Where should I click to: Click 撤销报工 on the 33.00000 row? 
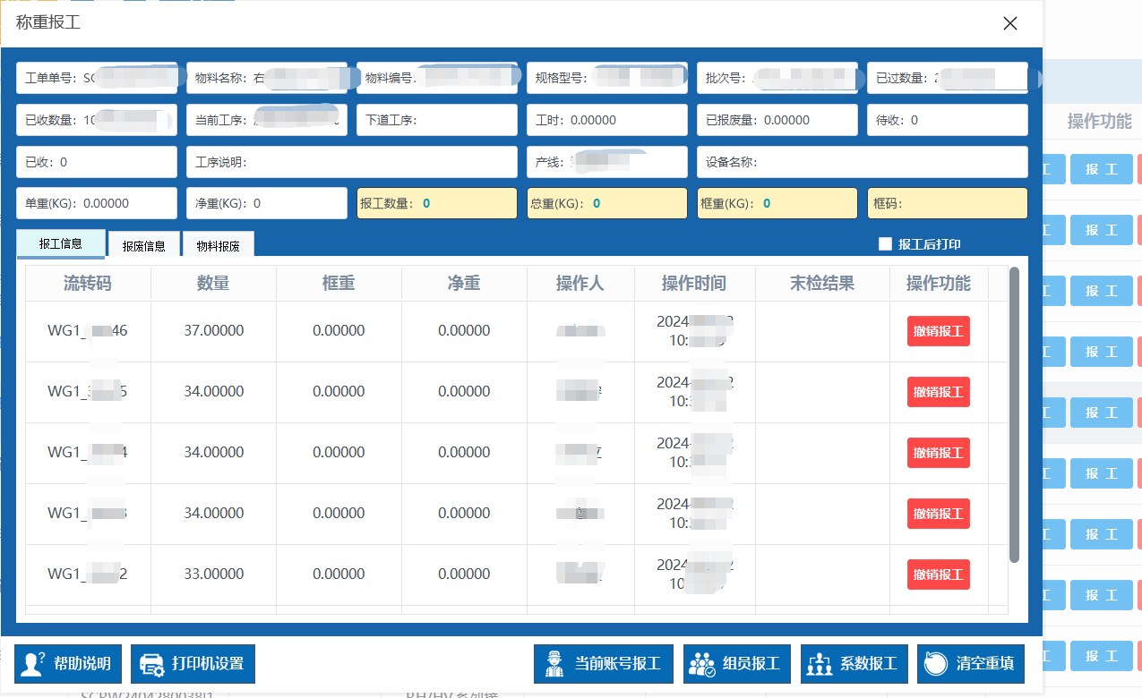[x=938, y=575]
